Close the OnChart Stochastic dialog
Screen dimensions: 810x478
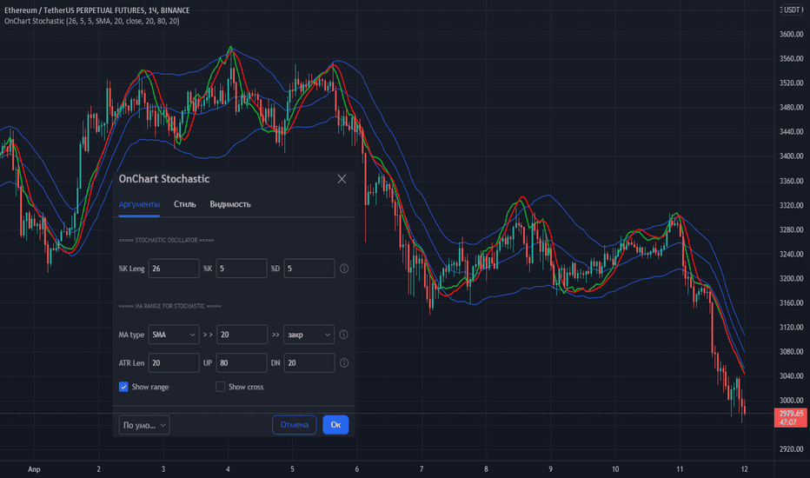[x=342, y=179]
